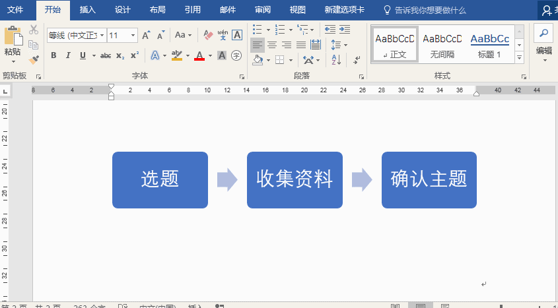Apply paragraph shading paint bucket
Viewport: 558px width, 308px height.
pos(258,59)
